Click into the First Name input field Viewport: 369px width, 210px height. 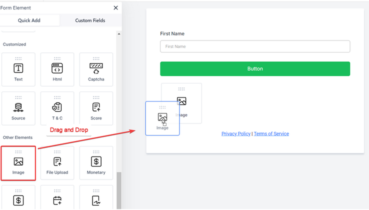pyautogui.click(x=255, y=46)
